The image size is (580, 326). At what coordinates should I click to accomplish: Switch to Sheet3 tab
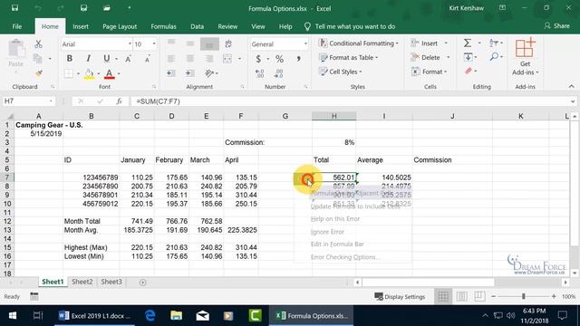pos(111,282)
